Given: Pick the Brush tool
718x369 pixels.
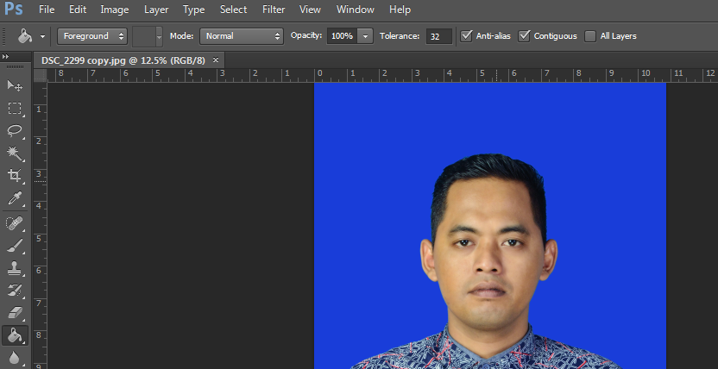Looking at the screenshot, I should 15,247.
